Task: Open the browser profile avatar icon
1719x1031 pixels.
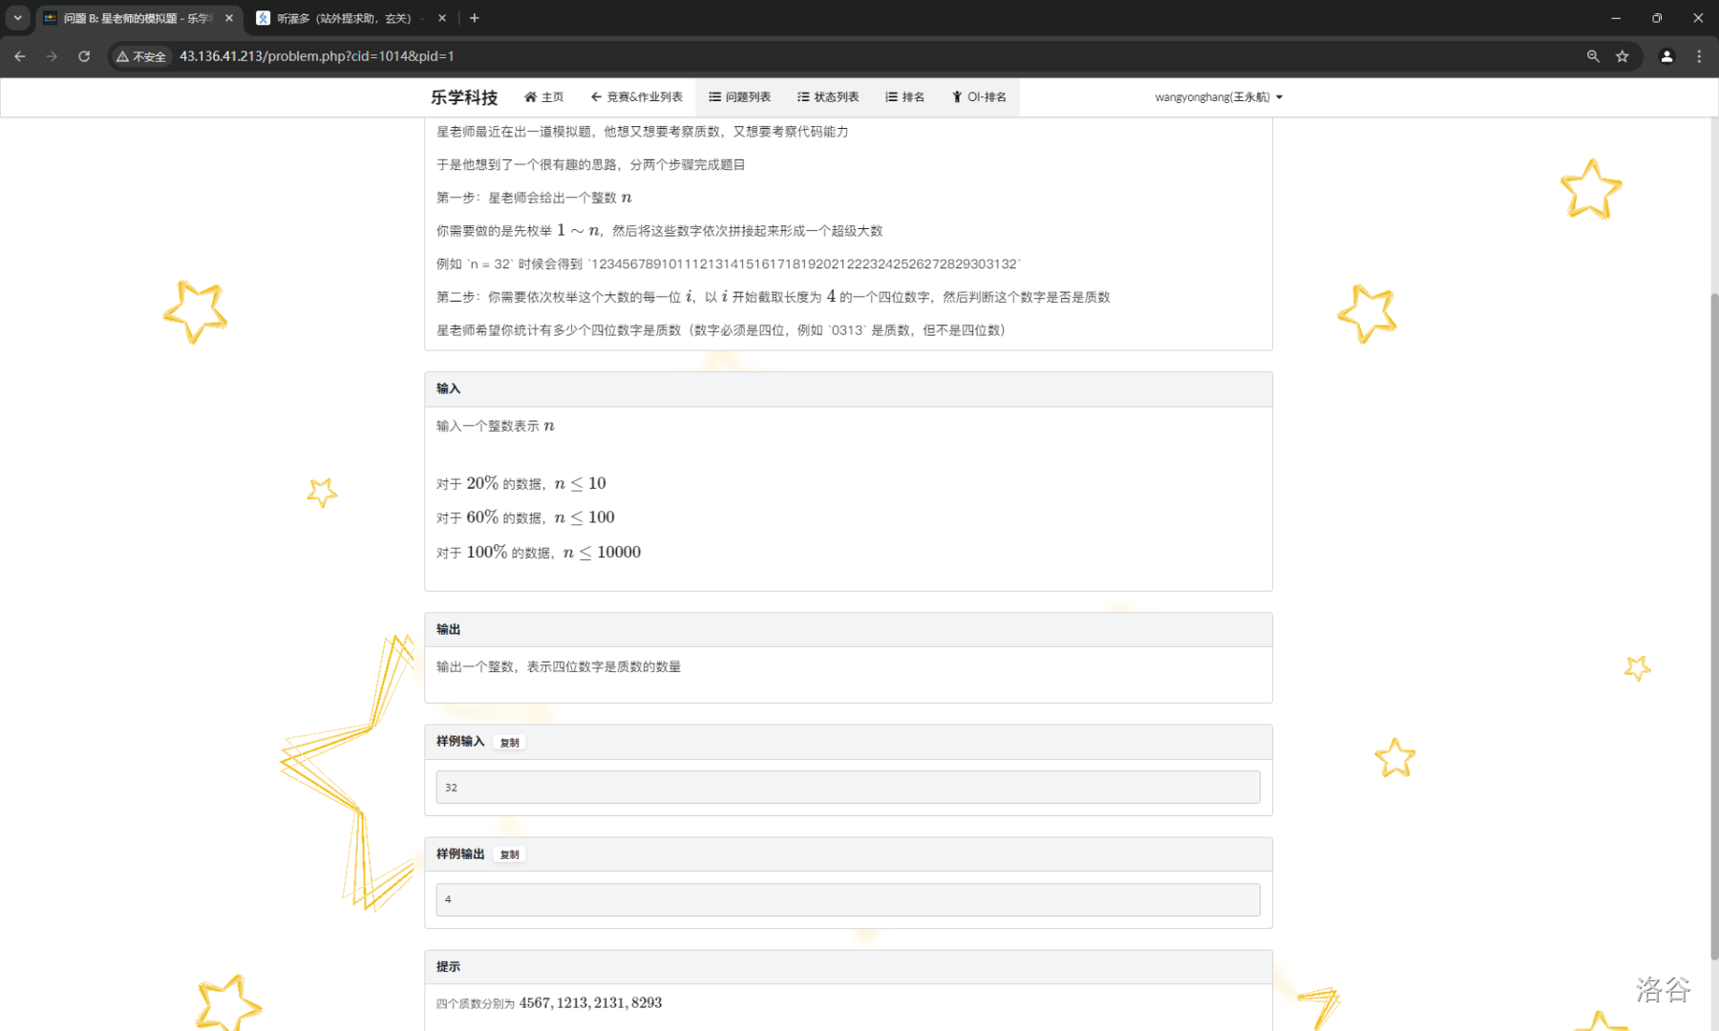Action: tap(1666, 56)
